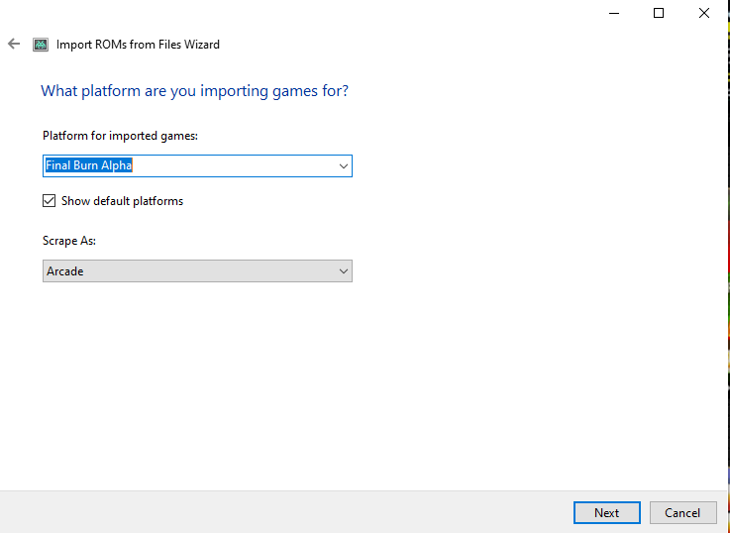Click the 'Import ROMs from Files Wizard' title

pos(138,45)
